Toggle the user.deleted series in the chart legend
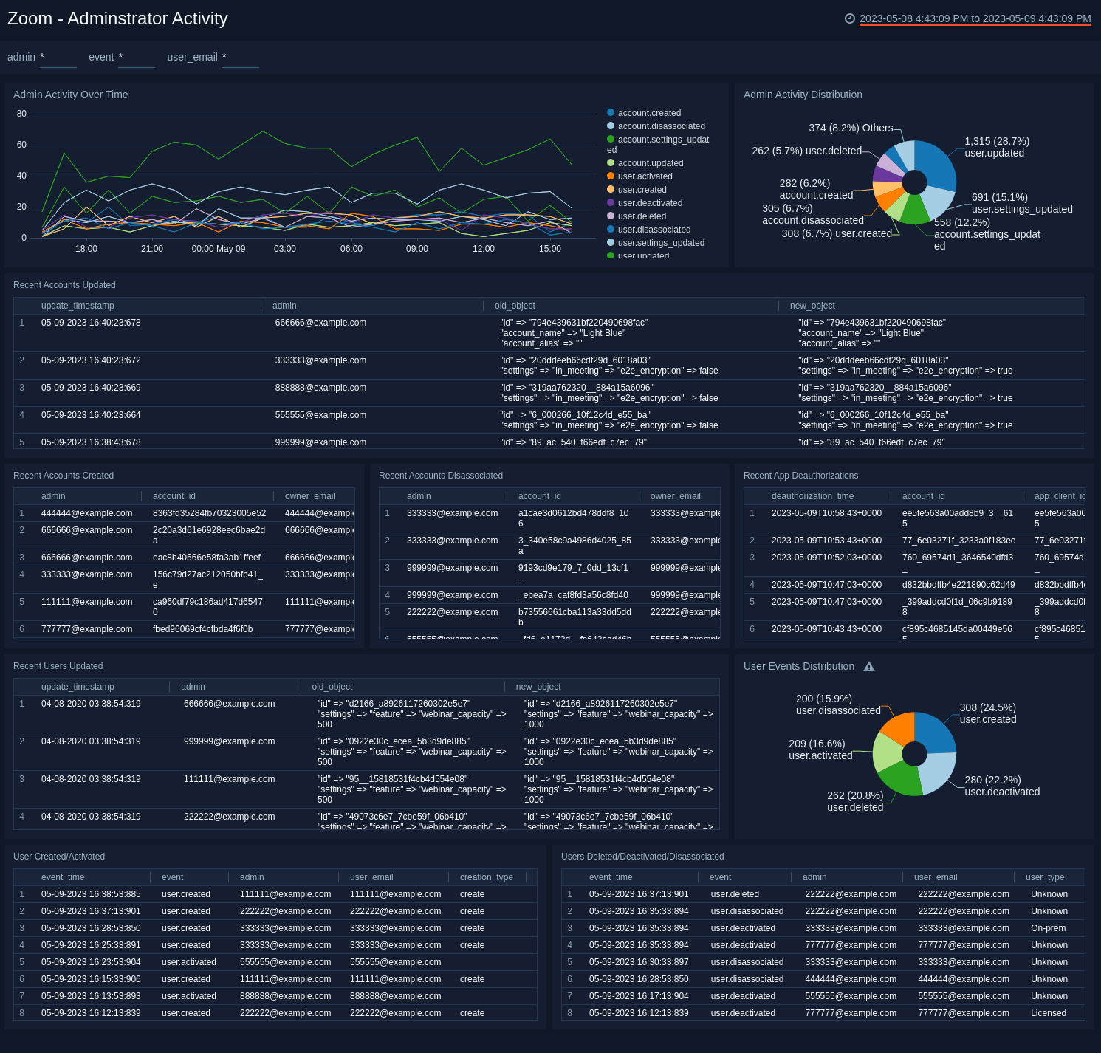Screen dimensions: 1101x1053 click(x=640, y=216)
